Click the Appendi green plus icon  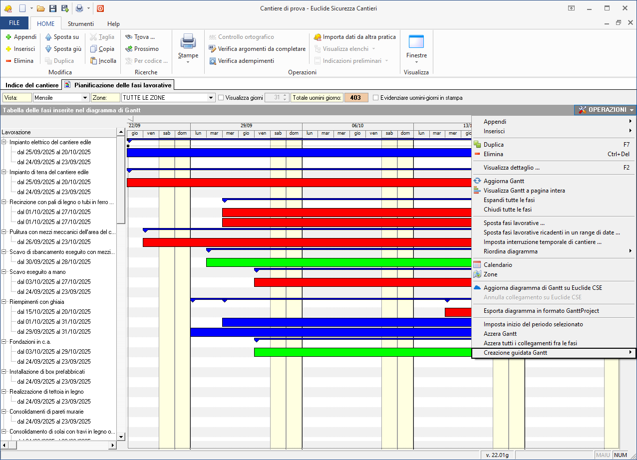pyautogui.click(x=8, y=37)
